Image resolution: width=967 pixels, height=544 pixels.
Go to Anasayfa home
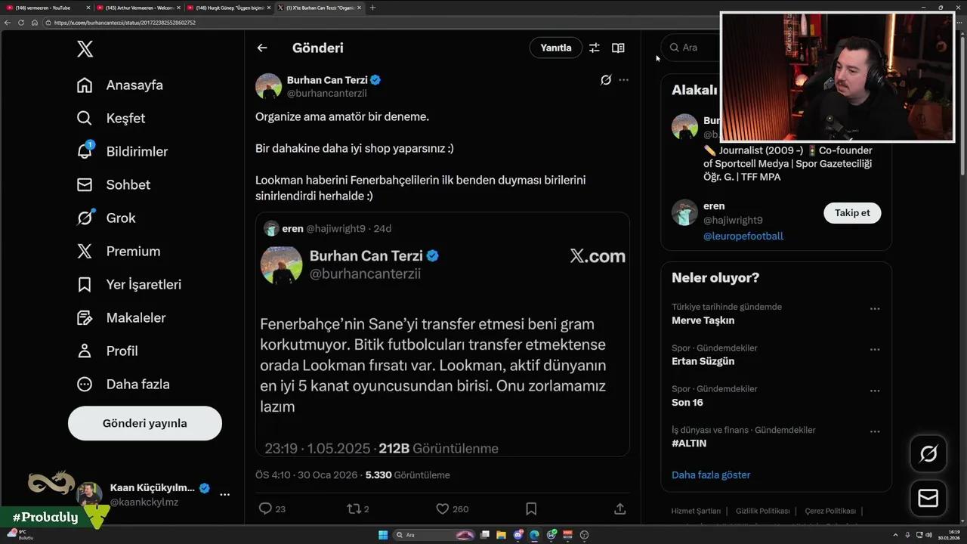120,85
